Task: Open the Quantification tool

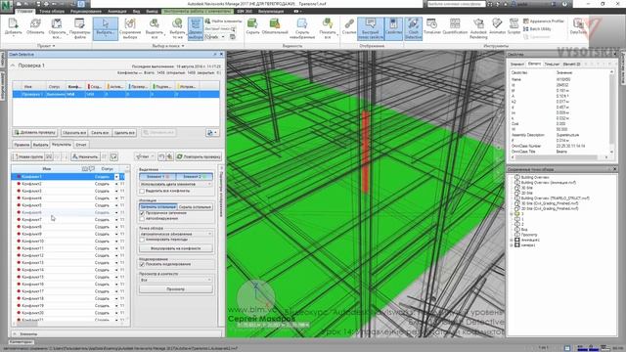Action: click(455, 23)
